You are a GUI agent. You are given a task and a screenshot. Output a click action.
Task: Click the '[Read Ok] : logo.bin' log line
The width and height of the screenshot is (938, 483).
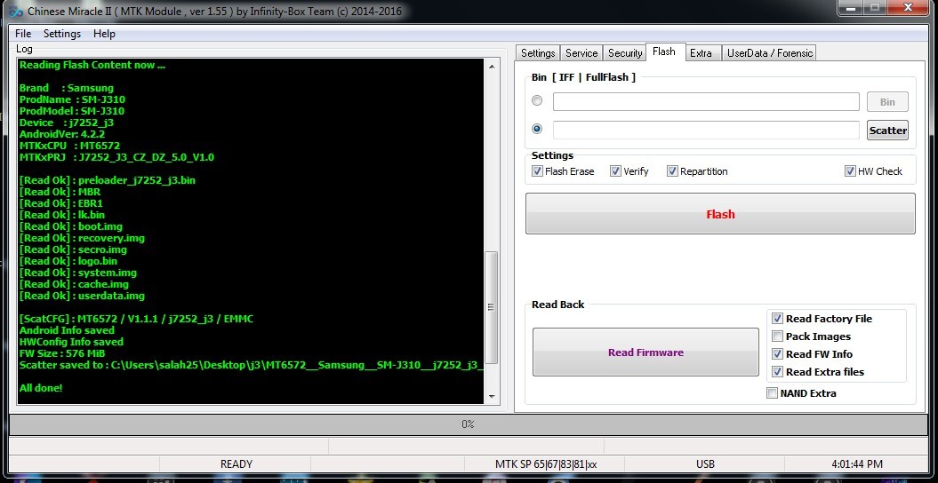tap(68, 261)
